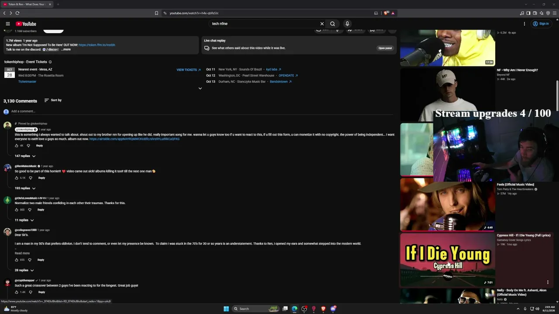Click the taskbar Search box
The width and height of the screenshot is (559, 314).
[x=255, y=309]
